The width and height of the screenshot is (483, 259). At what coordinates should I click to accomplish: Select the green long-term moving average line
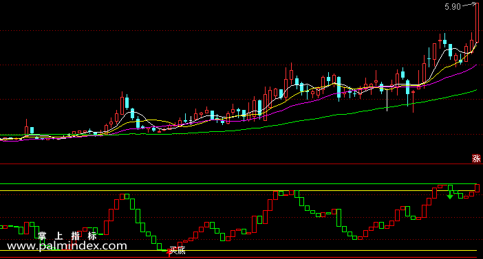[x=339, y=114]
